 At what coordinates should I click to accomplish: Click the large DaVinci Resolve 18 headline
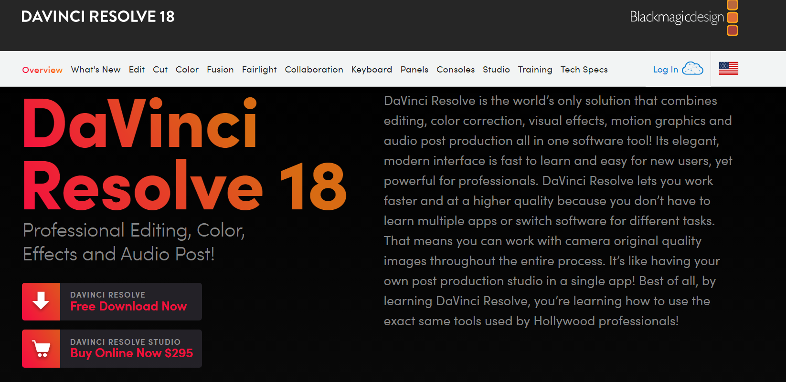pyautogui.click(x=184, y=155)
